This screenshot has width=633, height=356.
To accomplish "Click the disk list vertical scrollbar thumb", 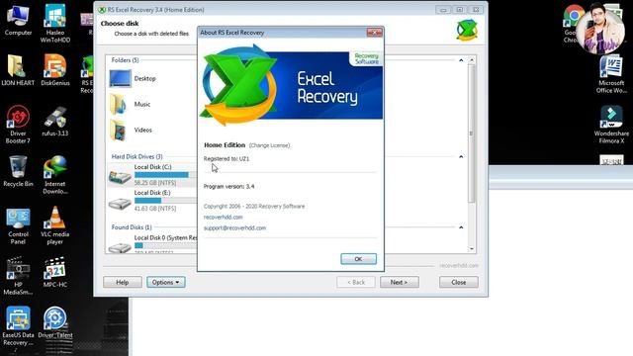I will click(472, 133).
